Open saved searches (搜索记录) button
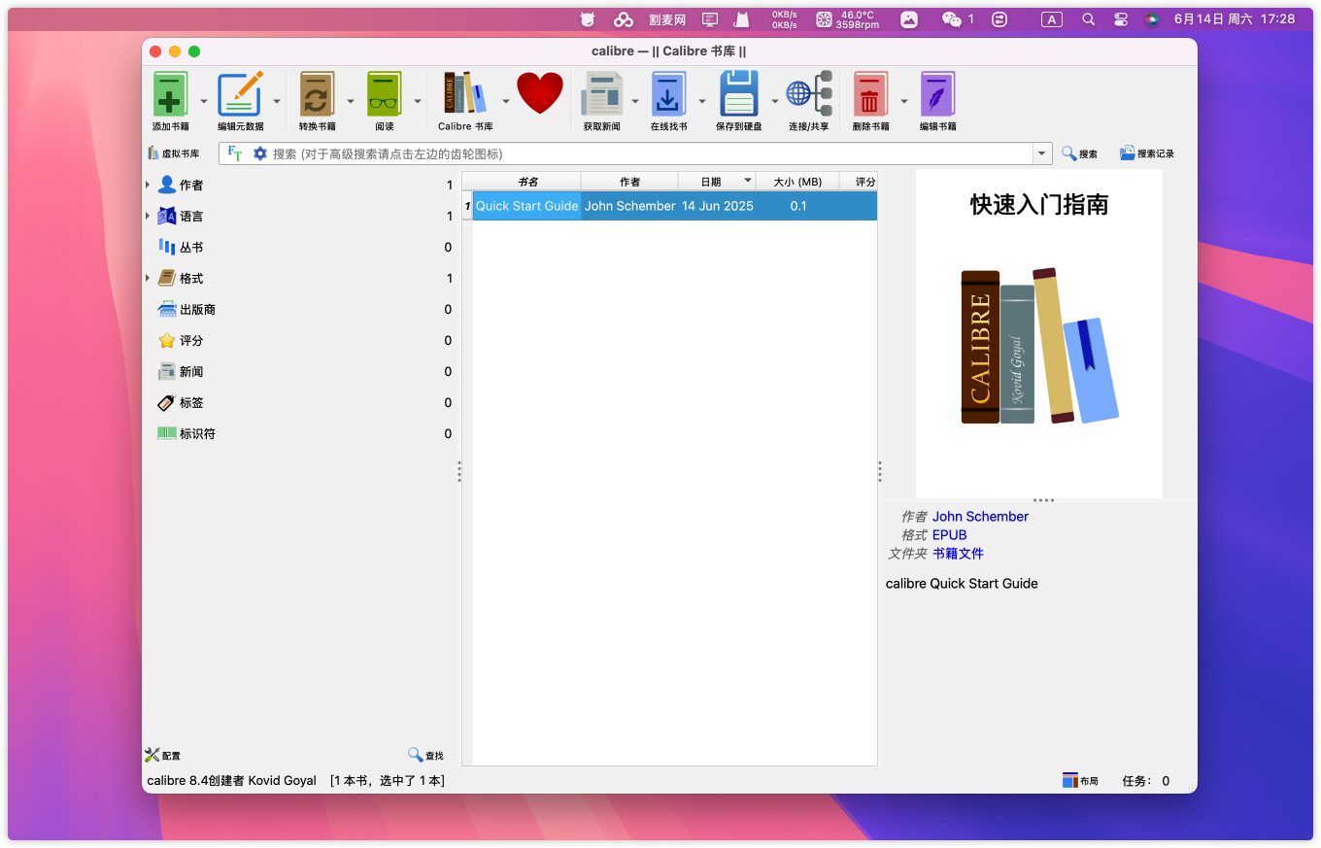Viewport: 1321px width, 848px height. 1147,153
